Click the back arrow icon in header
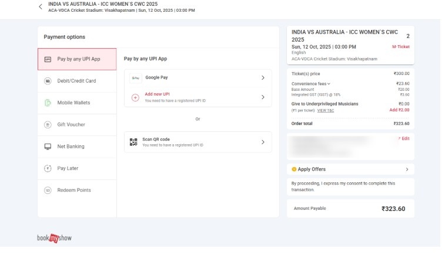 pyautogui.click(x=40, y=7)
